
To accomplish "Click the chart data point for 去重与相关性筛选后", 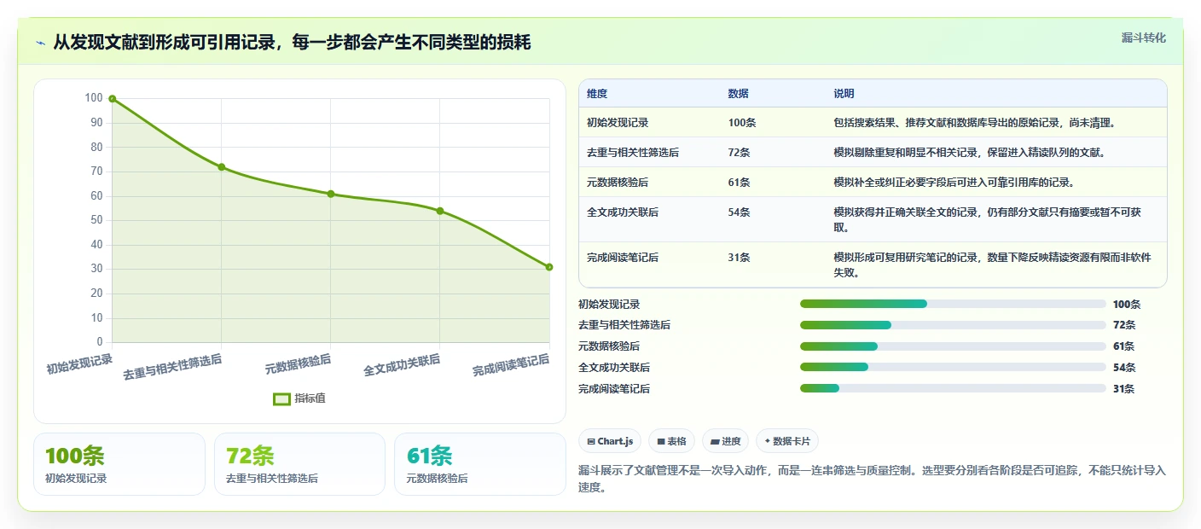I will tap(222, 167).
